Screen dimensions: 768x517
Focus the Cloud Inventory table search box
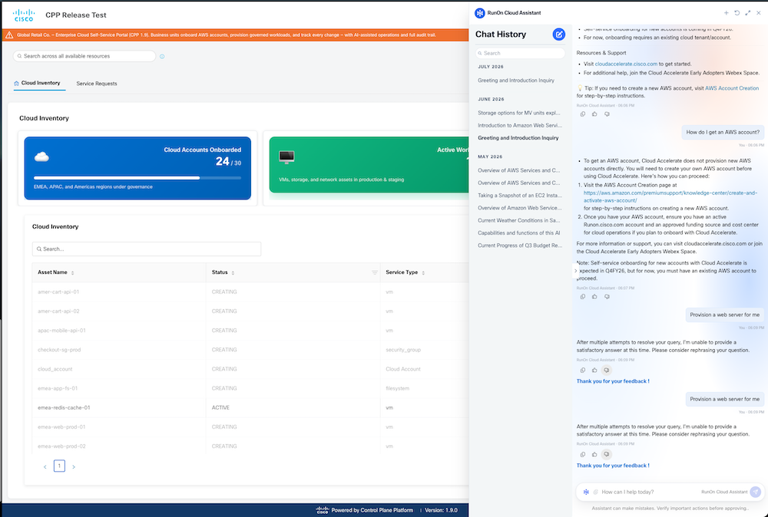pos(147,249)
